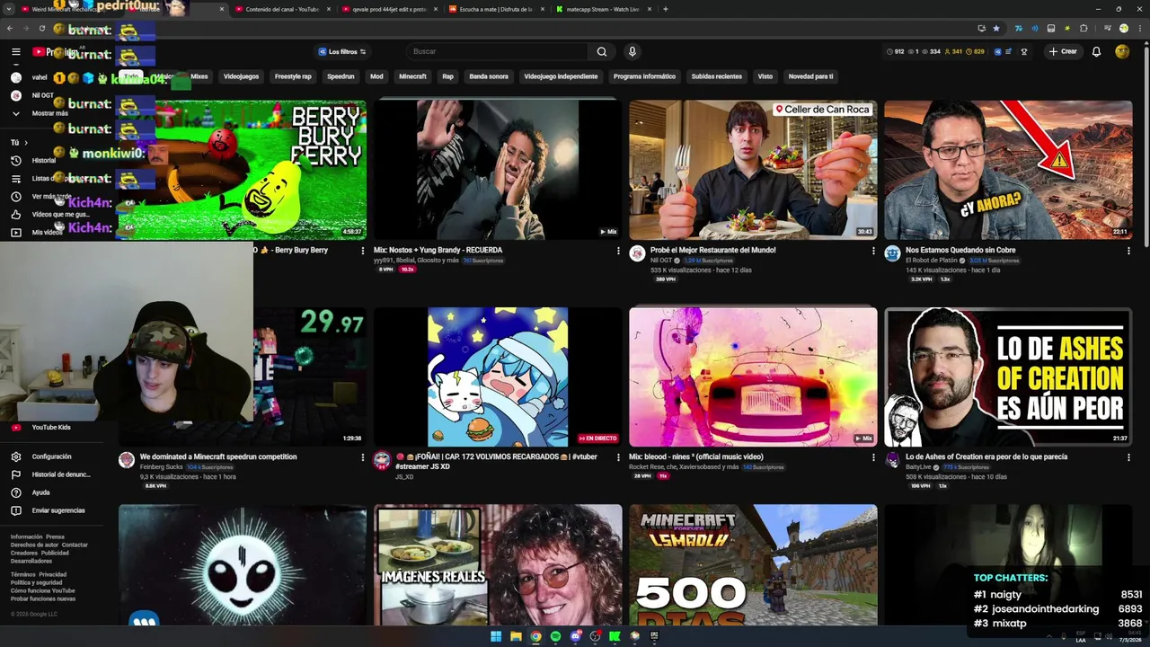Select the Freestyle rap filter chip
Viewport: 1150px width, 647px height.
[x=293, y=76]
